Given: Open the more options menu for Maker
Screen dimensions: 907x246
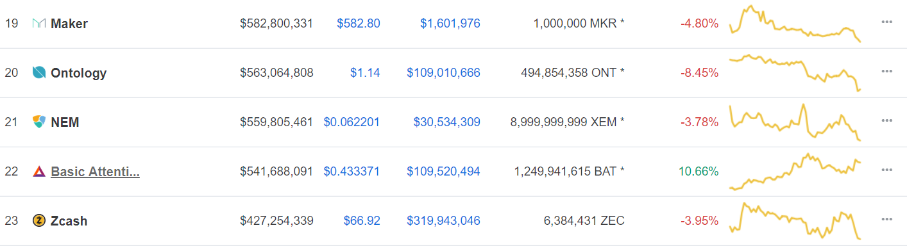Looking at the screenshot, I should coord(887,22).
